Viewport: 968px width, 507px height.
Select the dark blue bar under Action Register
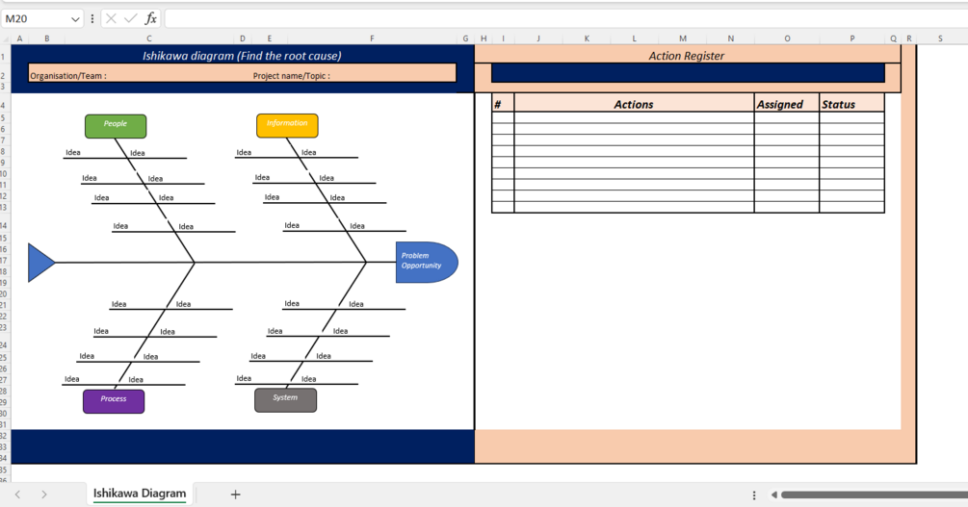[x=688, y=73]
